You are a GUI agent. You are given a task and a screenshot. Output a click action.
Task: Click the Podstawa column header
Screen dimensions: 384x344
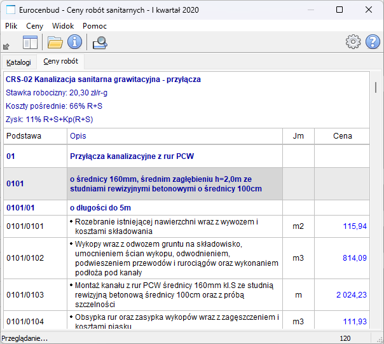click(x=24, y=136)
